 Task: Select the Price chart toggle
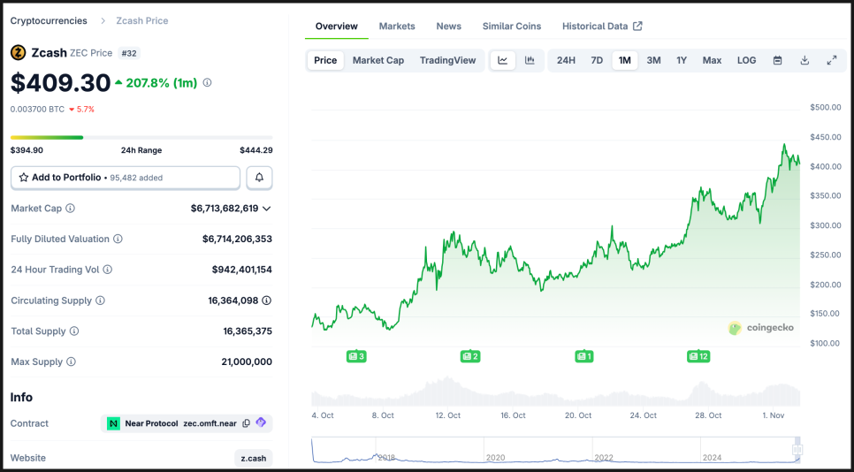coord(325,60)
